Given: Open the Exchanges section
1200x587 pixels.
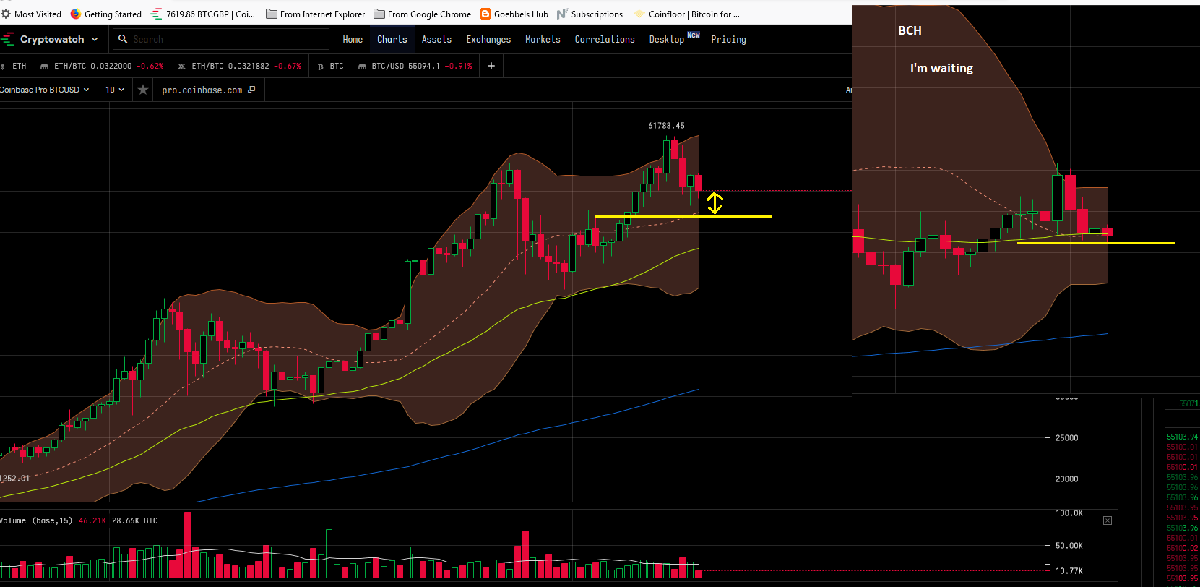Looking at the screenshot, I should click(x=488, y=39).
